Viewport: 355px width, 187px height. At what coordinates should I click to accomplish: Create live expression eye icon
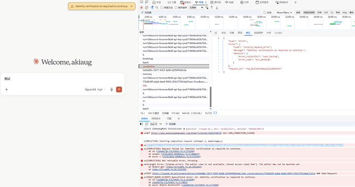(161, 124)
